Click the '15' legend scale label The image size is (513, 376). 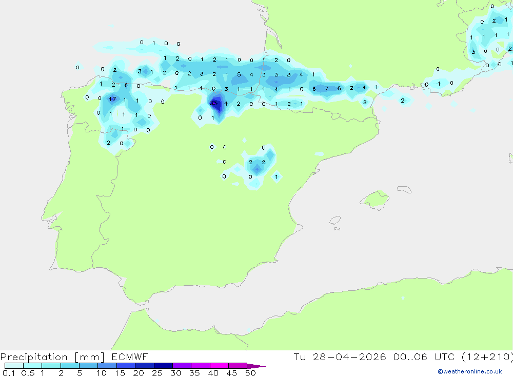point(120,373)
